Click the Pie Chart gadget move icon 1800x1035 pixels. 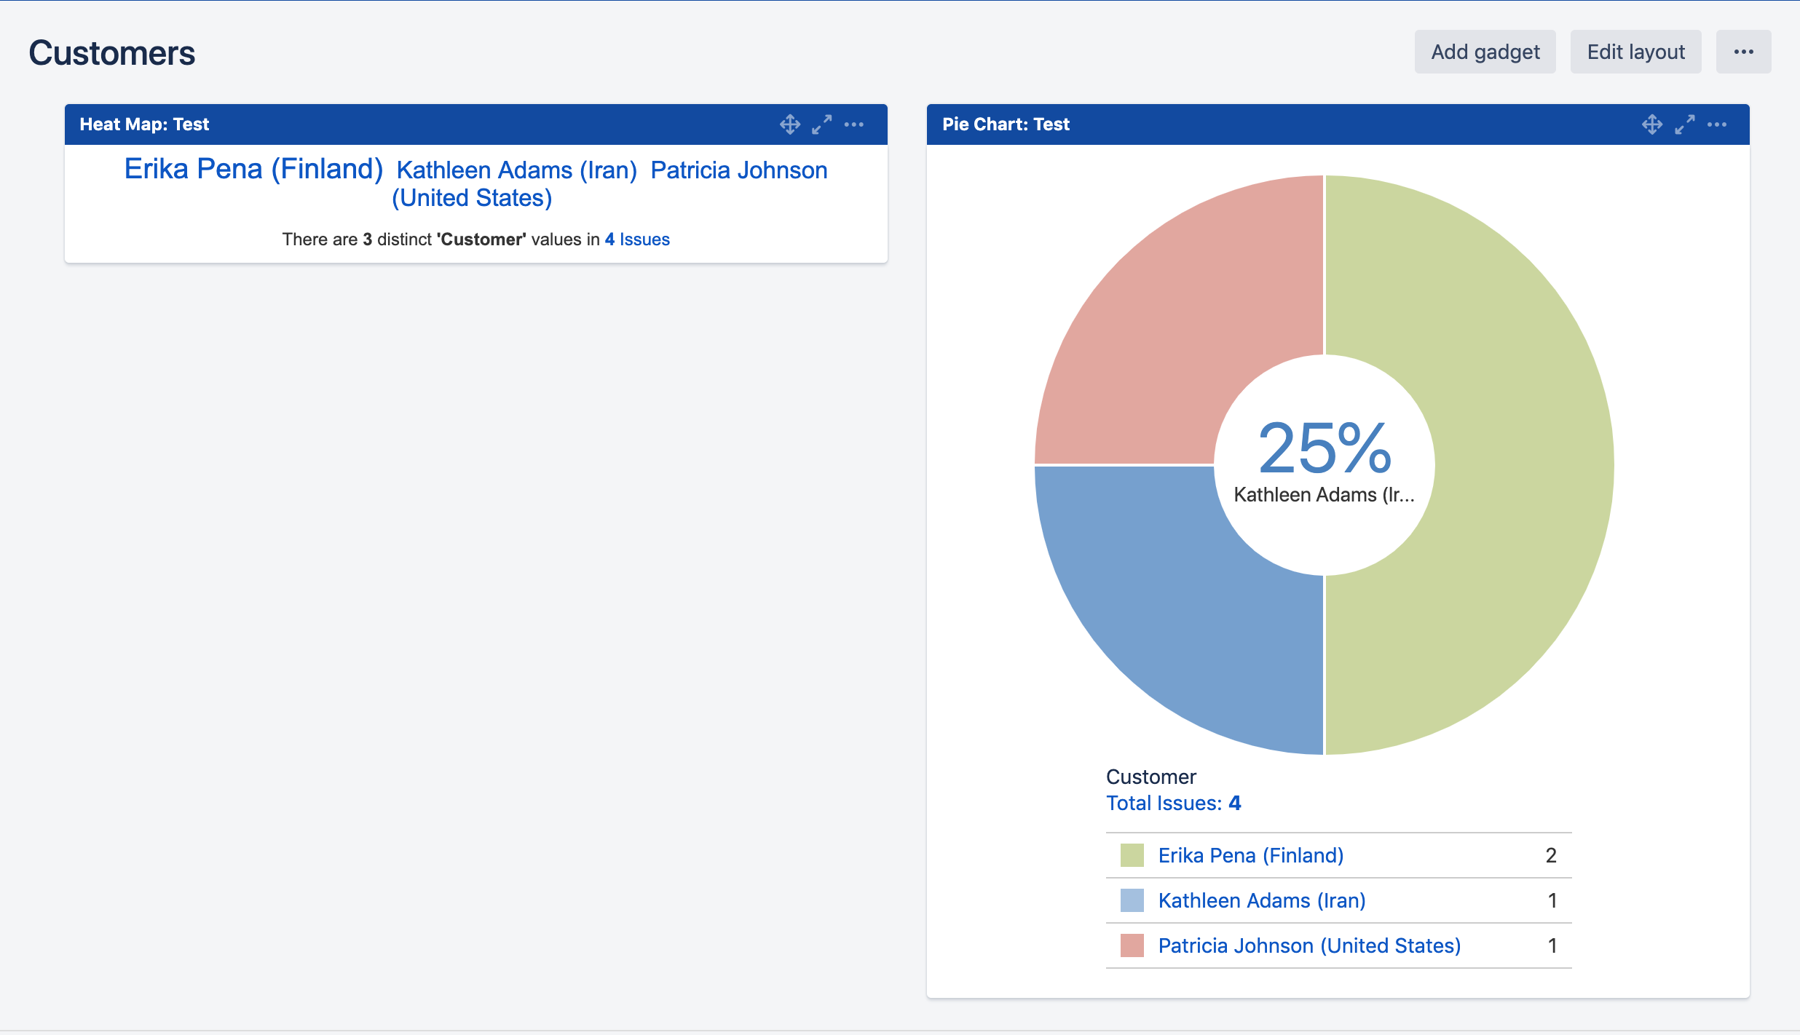pyautogui.click(x=1652, y=124)
